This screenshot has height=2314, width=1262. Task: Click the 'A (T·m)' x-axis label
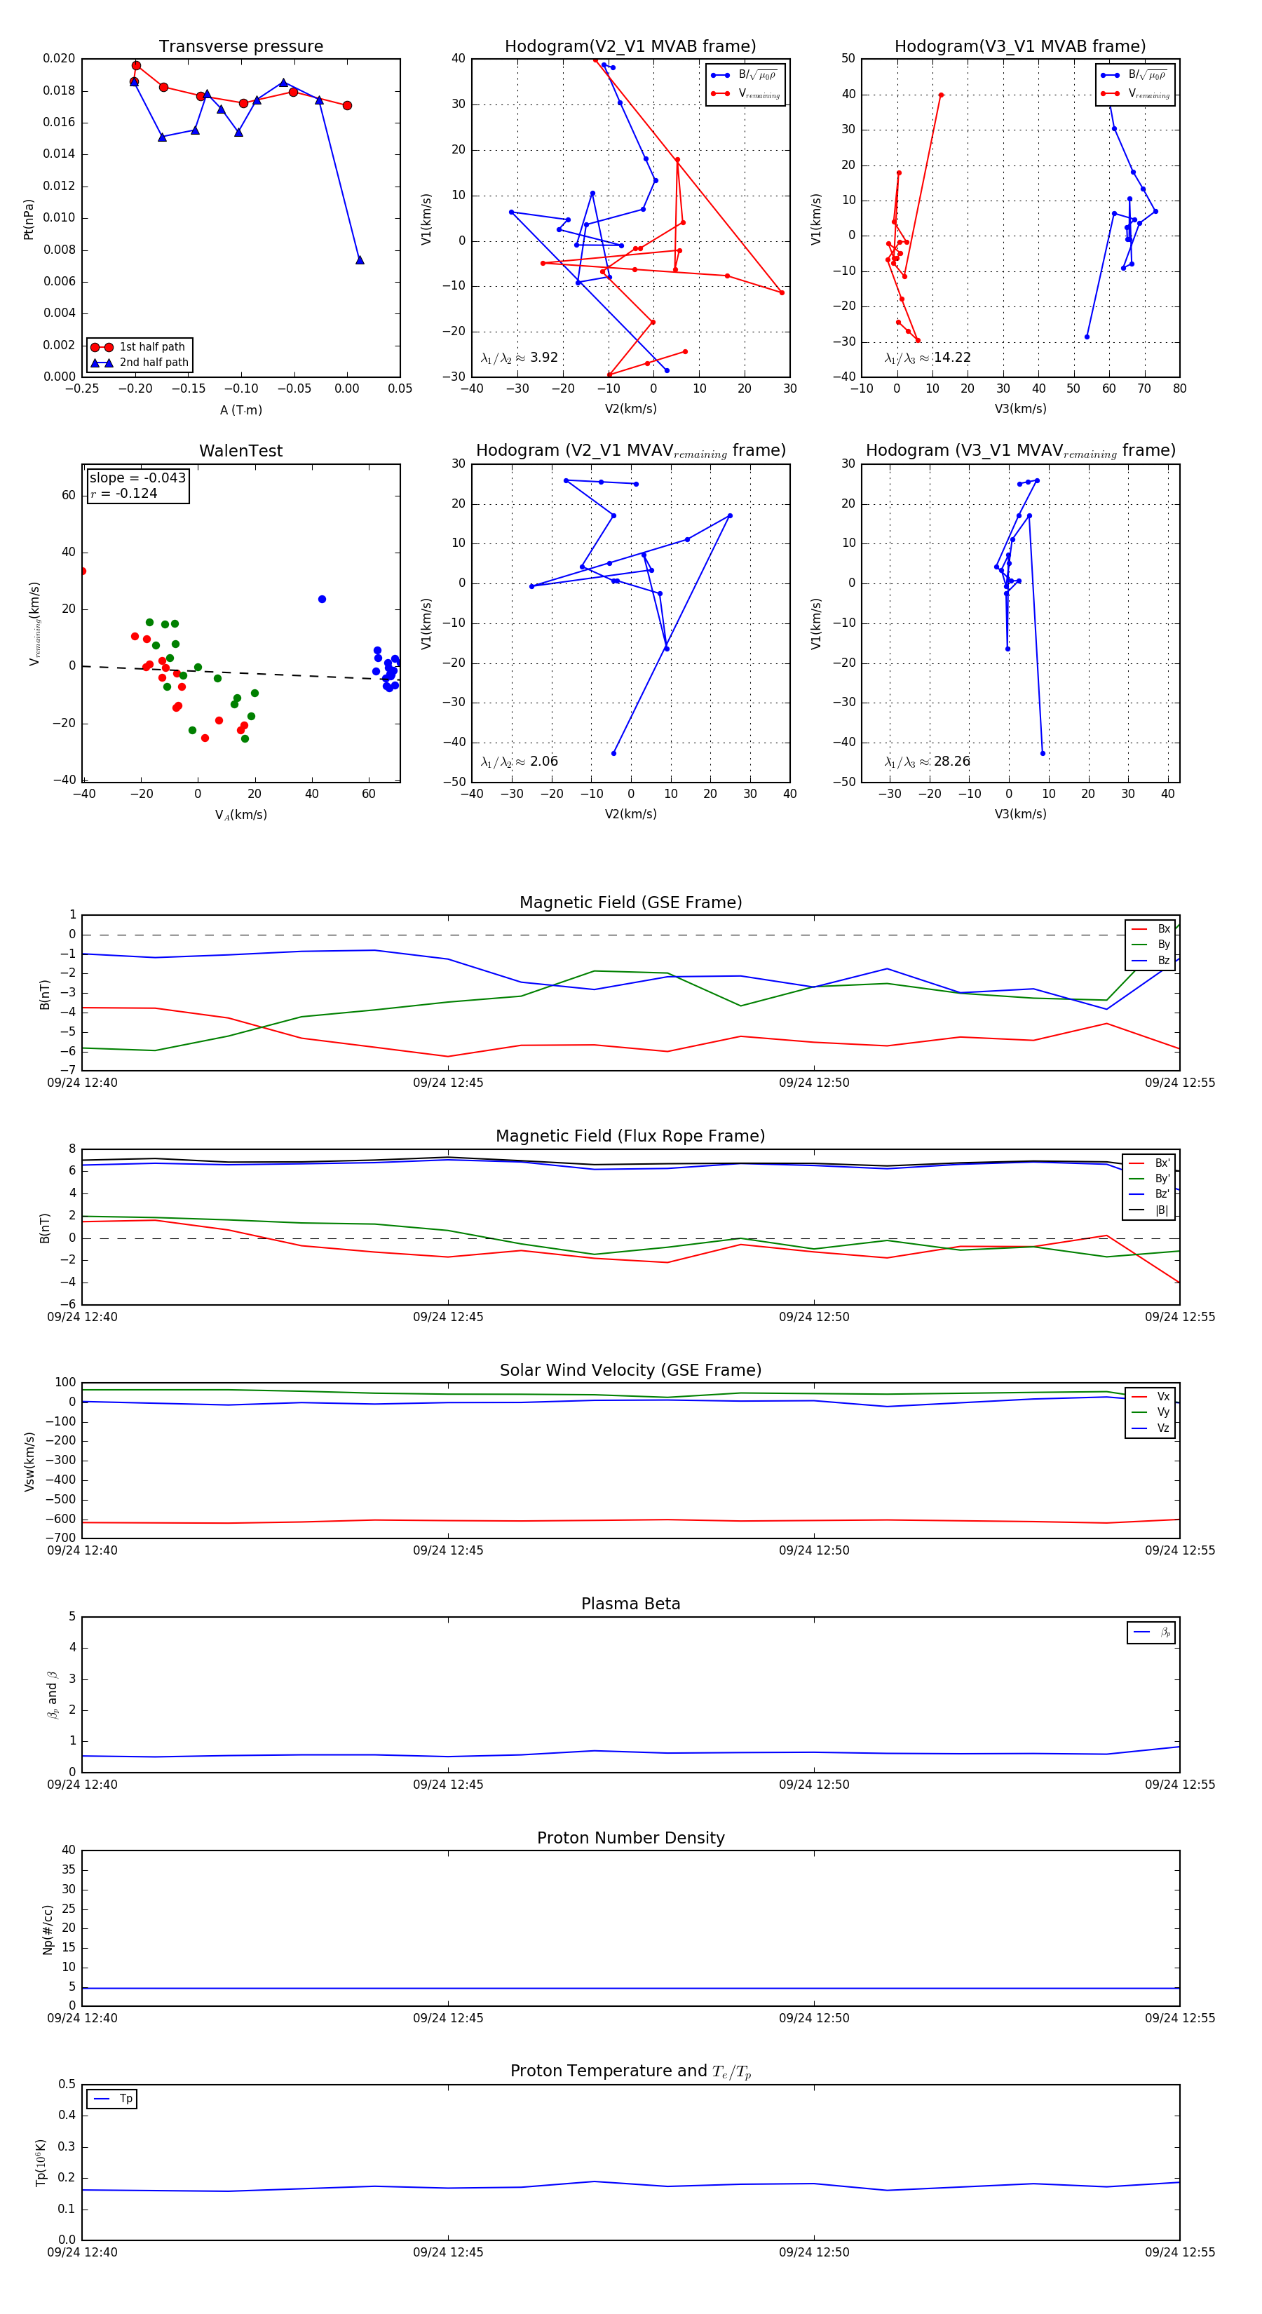240,410
